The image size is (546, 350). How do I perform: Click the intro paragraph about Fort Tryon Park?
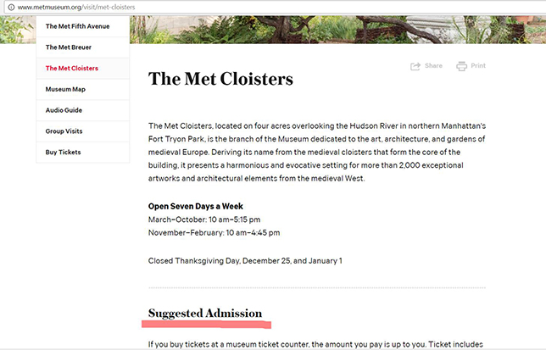[315, 152]
